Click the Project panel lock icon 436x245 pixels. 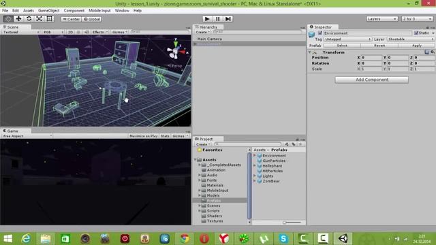(x=297, y=140)
